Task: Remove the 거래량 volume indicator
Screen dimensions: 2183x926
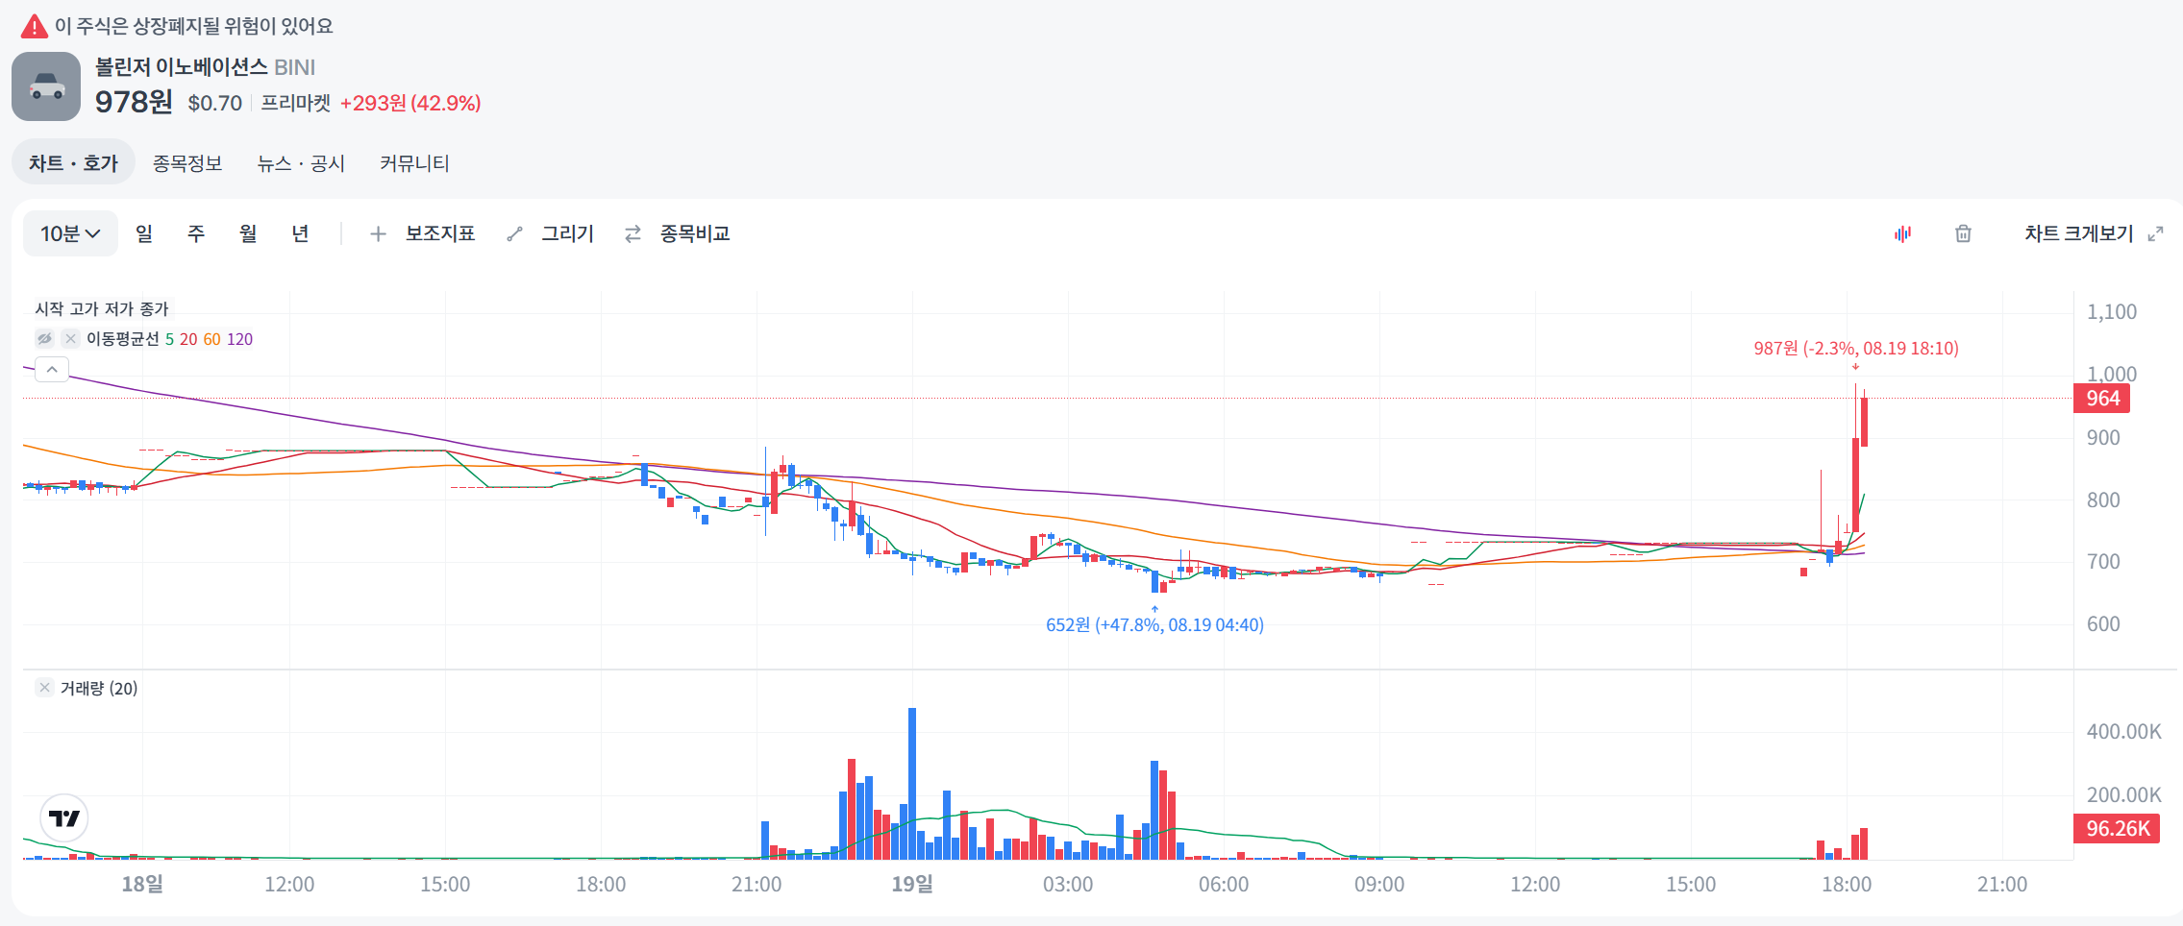Action: [44, 688]
